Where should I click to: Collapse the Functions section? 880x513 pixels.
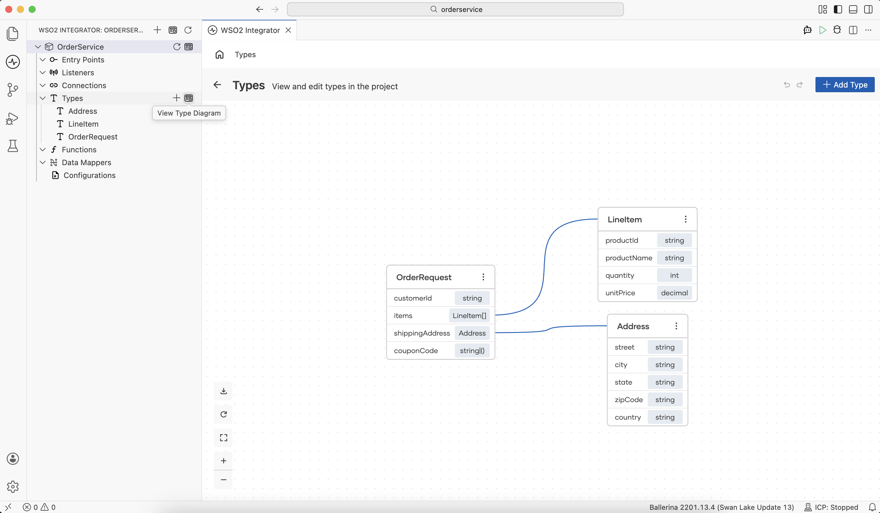(43, 149)
